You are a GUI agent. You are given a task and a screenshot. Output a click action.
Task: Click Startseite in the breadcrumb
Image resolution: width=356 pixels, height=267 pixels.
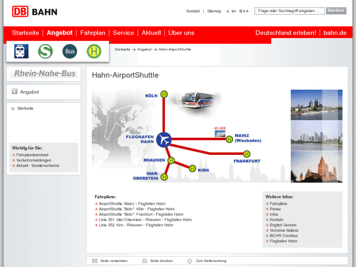point(122,49)
